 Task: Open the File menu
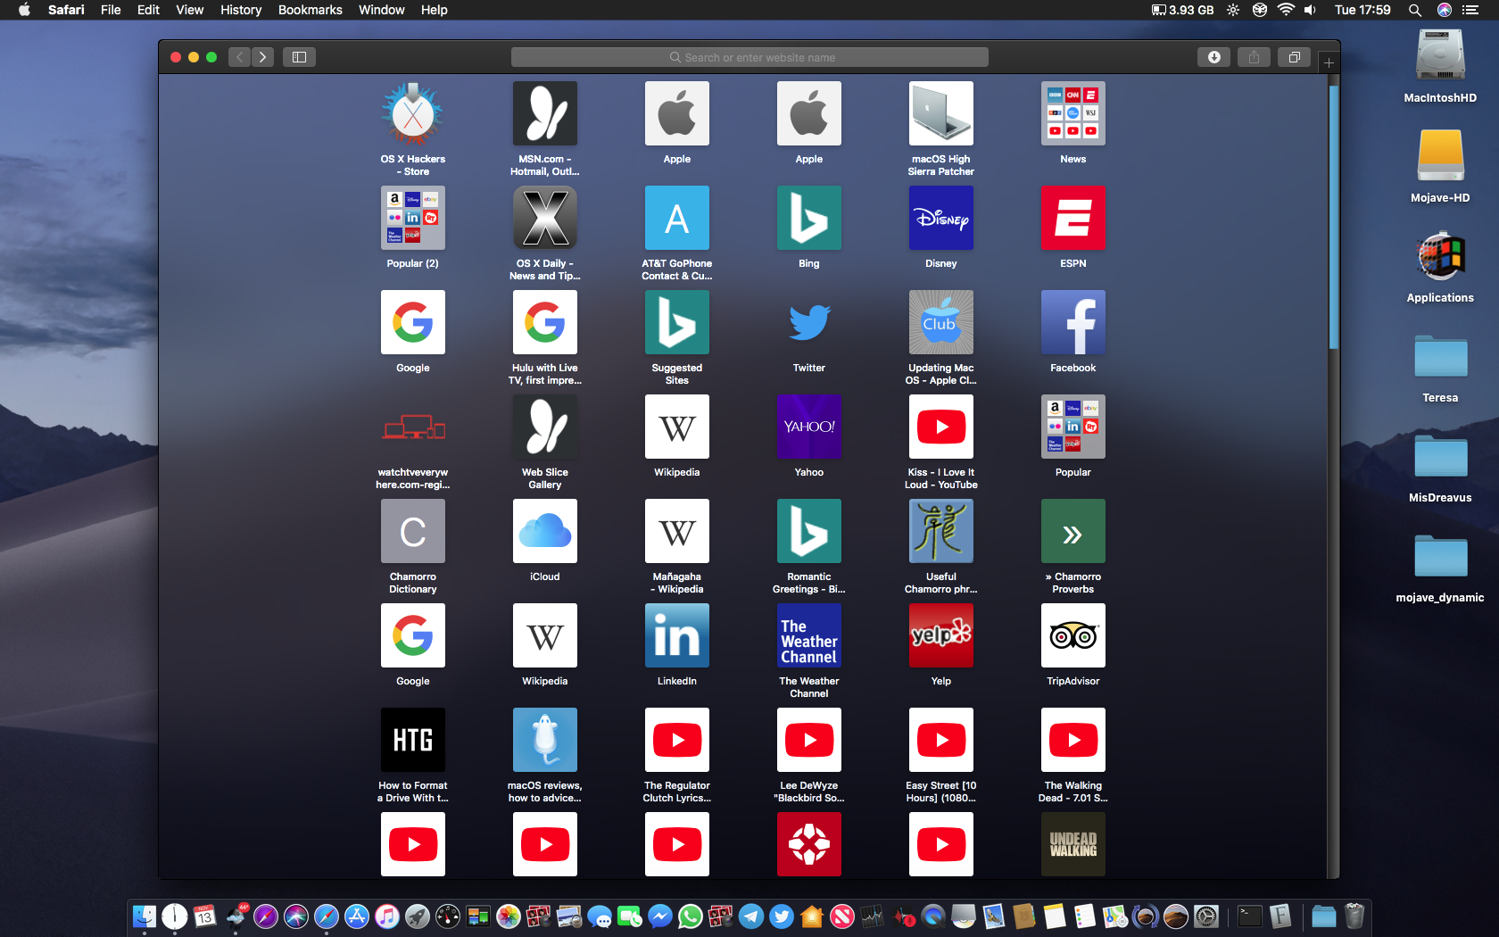click(x=111, y=10)
